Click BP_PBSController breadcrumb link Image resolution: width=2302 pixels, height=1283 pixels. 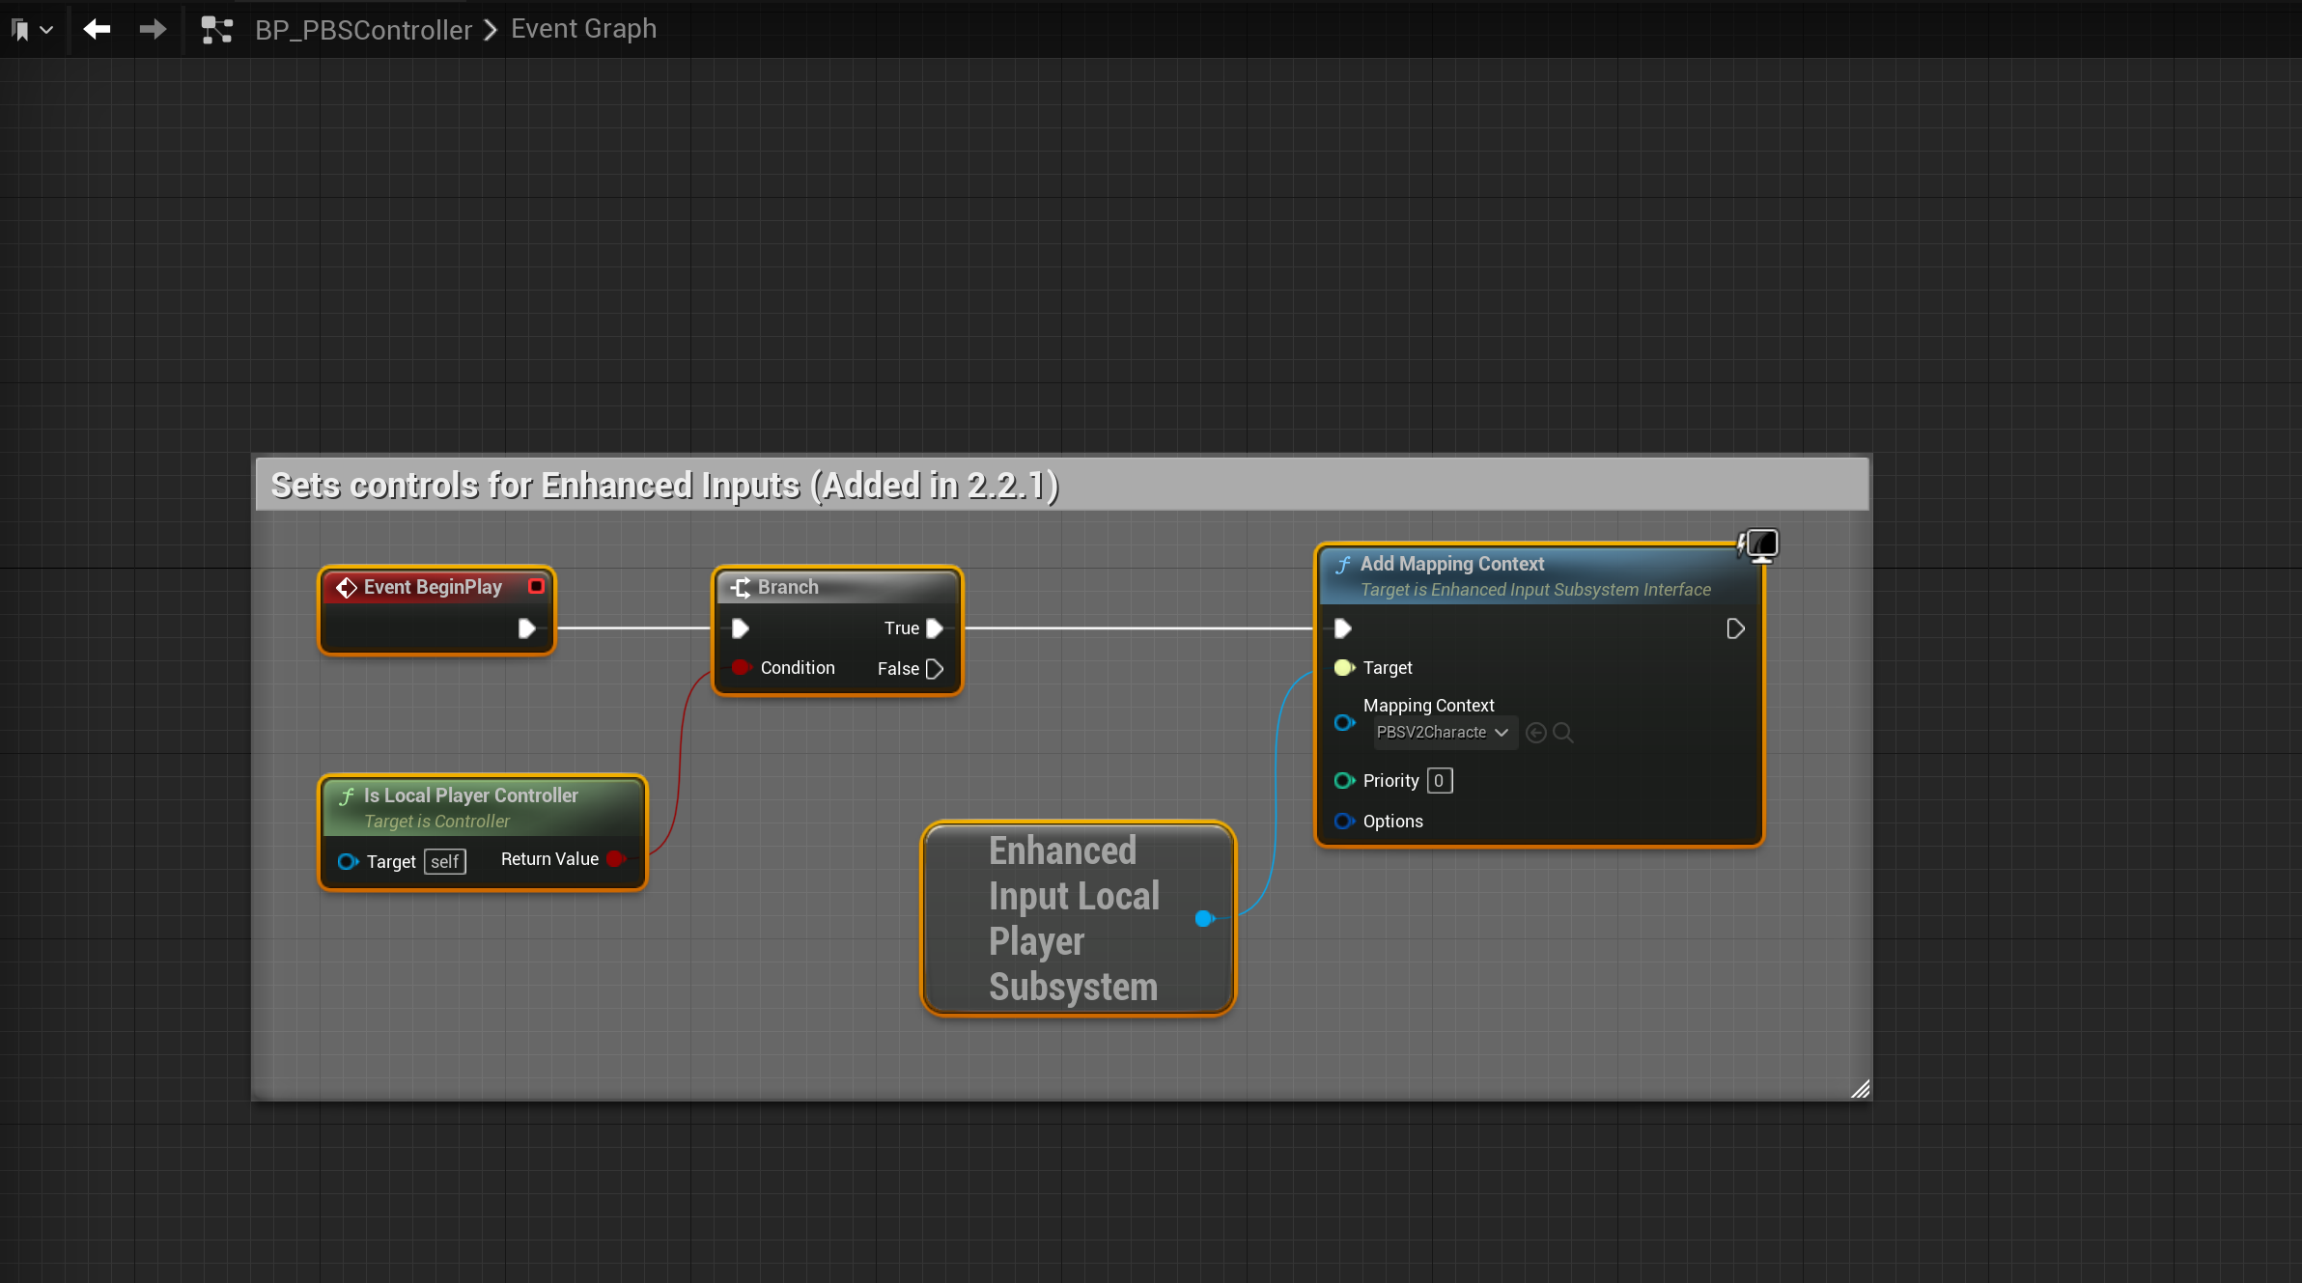(x=363, y=30)
